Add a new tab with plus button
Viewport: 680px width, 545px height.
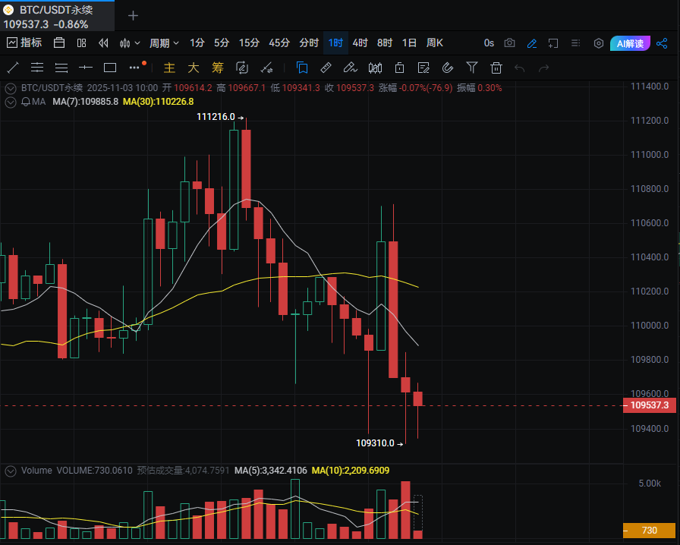point(134,15)
